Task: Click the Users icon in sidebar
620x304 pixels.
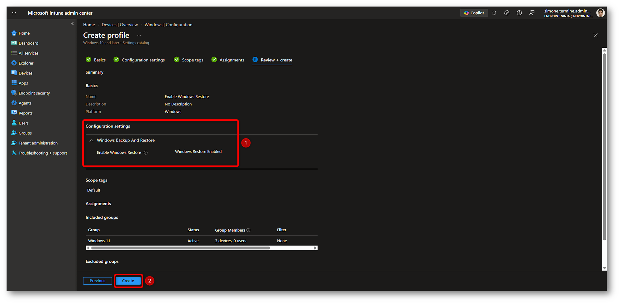Action: (14, 123)
